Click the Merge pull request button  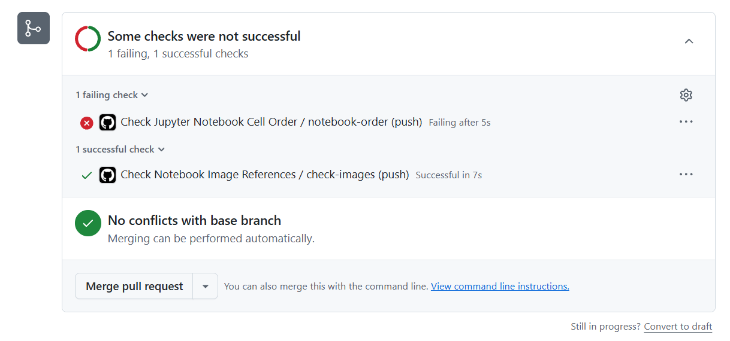click(x=134, y=287)
